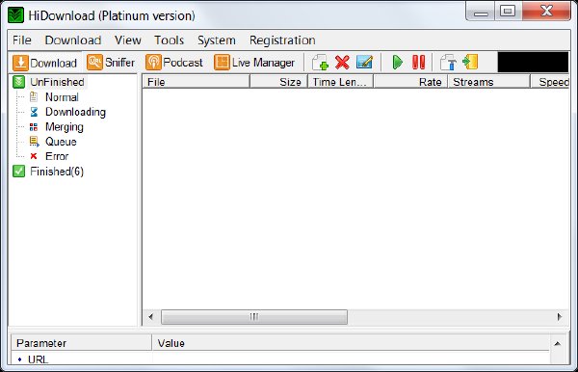Click the green start download icon
The height and width of the screenshot is (372, 578).
397,63
